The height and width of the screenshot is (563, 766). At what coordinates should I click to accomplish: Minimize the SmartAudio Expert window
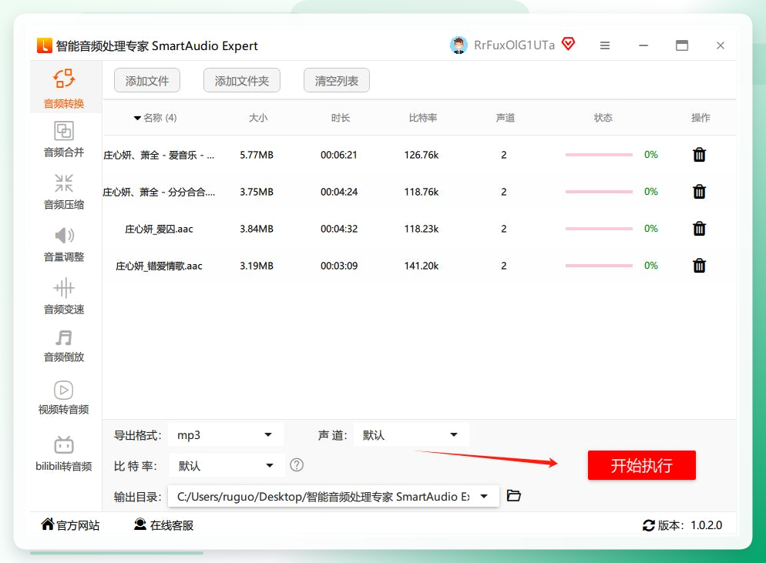point(643,45)
